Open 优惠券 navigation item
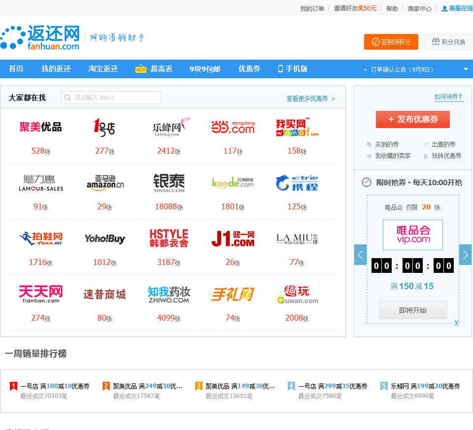The height and width of the screenshot is (430, 473). [249, 69]
